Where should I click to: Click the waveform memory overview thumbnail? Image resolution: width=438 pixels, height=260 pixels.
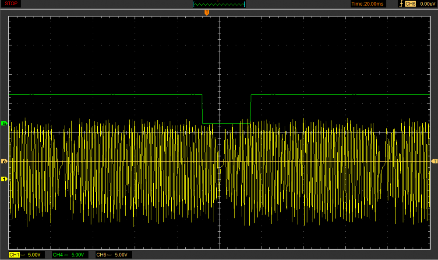pos(219,4)
